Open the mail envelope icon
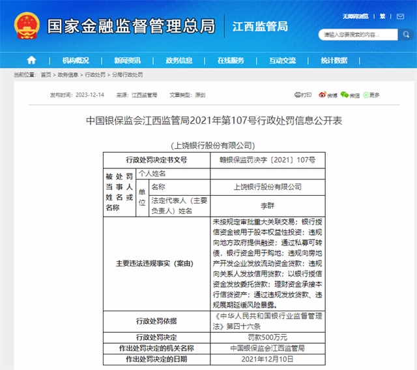The width and height of the screenshot is (417, 370). click(x=400, y=16)
